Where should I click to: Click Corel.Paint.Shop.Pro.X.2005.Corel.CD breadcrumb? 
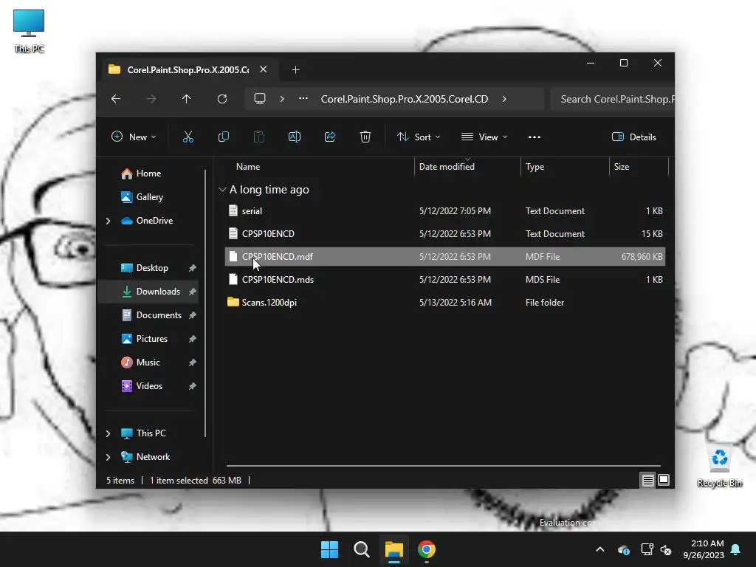tap(404, 99)
